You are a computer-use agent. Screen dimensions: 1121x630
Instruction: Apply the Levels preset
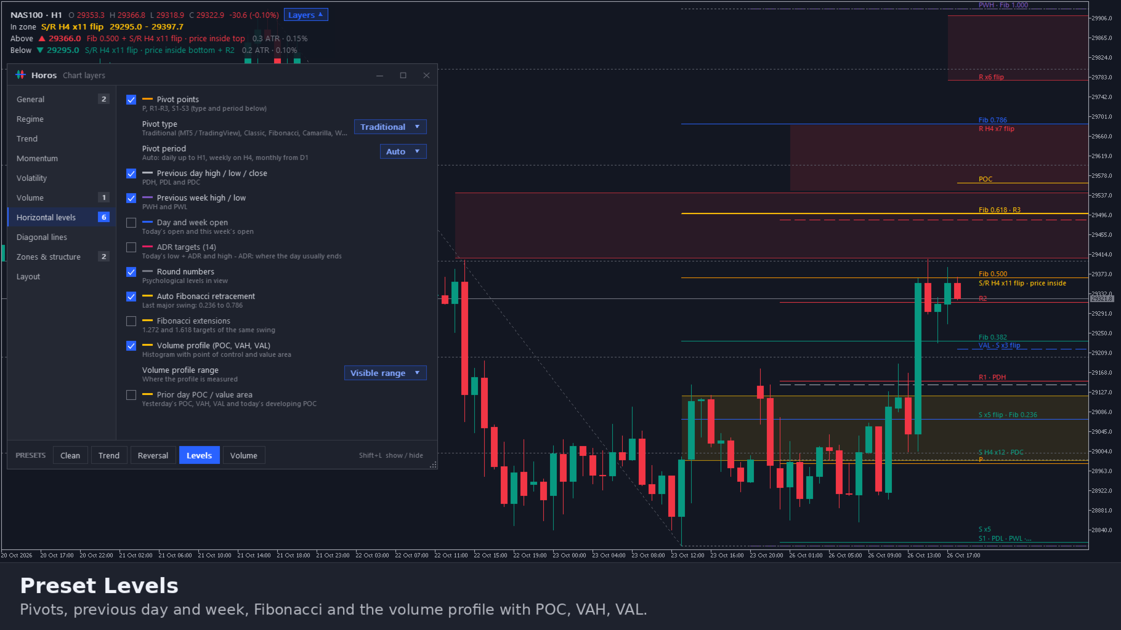tap(199, 455)
